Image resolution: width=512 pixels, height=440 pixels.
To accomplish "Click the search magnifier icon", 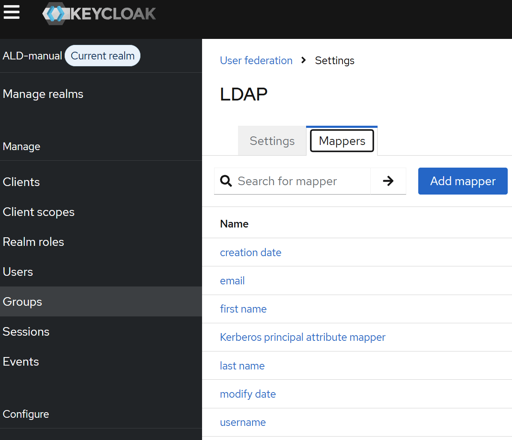I will [x=226, y=181].
